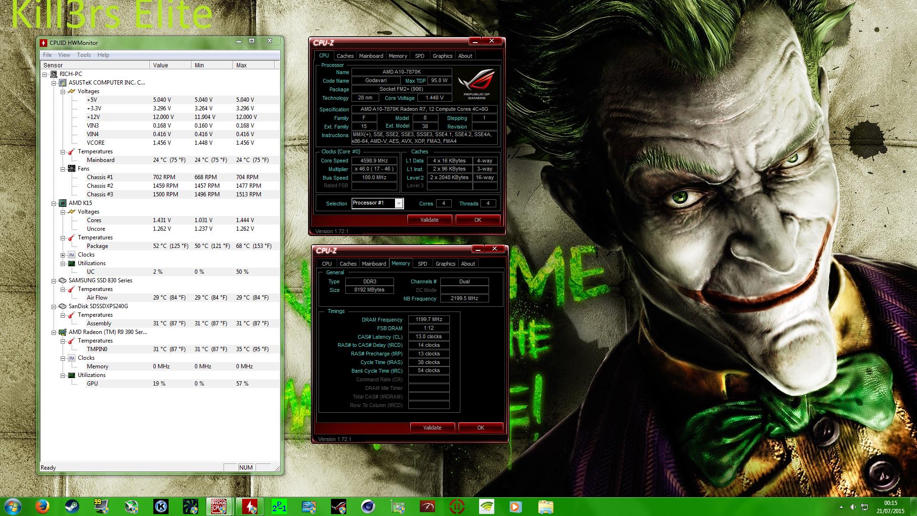Click the Utilizations icon under AMD K15
The image size is (917, 516).
click(x=72, y=263)
